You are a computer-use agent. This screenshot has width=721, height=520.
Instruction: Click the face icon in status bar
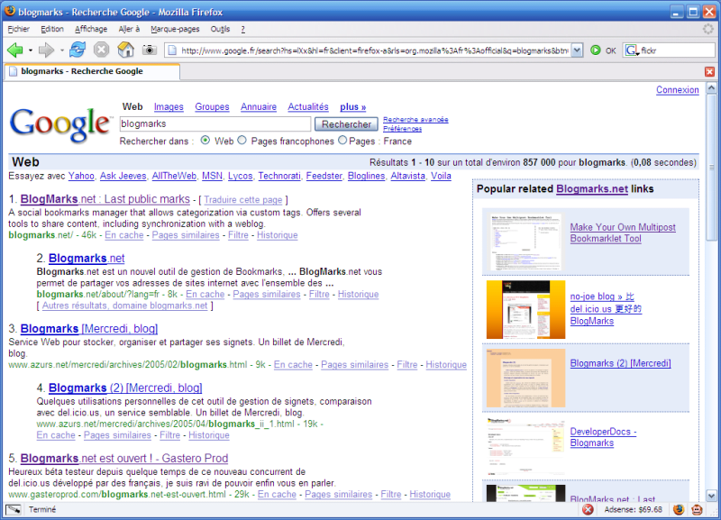click(697, 509)
